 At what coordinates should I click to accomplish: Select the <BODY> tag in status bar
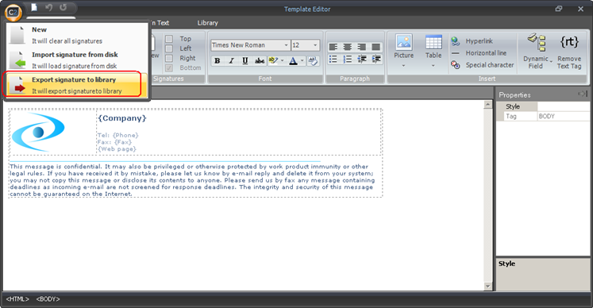tap(48, 299)
